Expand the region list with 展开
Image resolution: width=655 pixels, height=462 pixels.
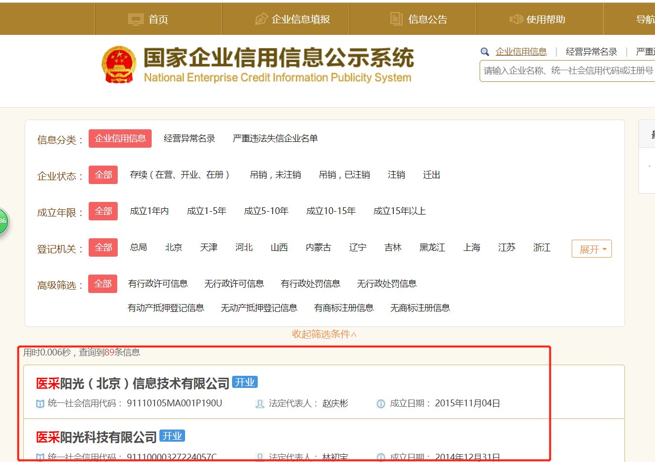592,249
